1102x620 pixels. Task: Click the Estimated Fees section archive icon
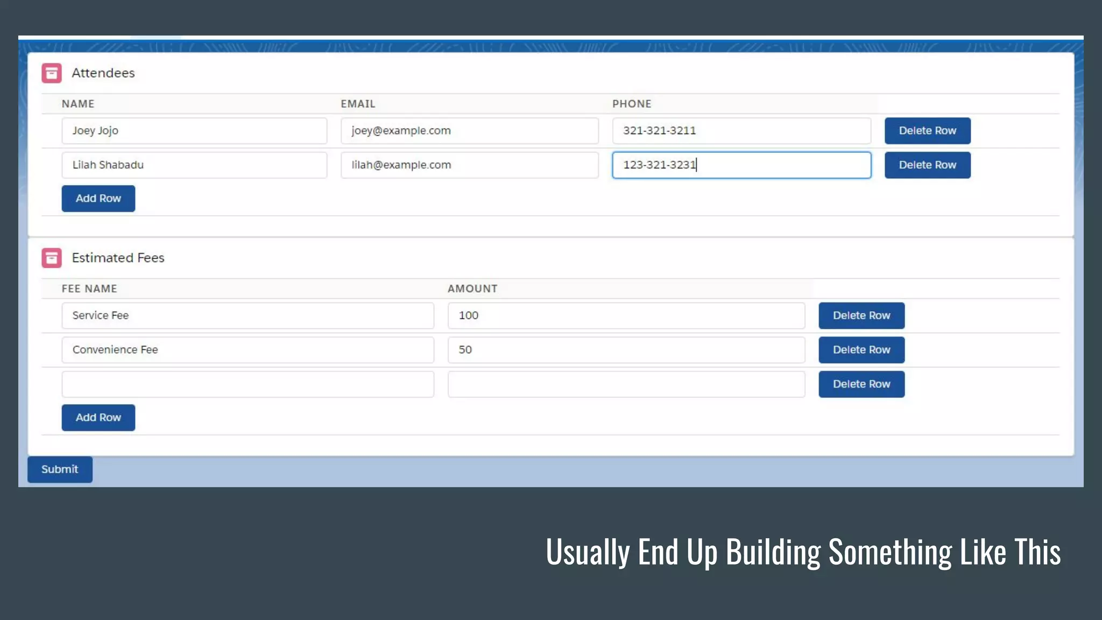click(x=52, y=258)
